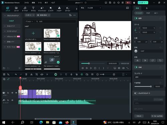167x125 pixels.
Task: Open the media panel more options
Action: (74, 15)
